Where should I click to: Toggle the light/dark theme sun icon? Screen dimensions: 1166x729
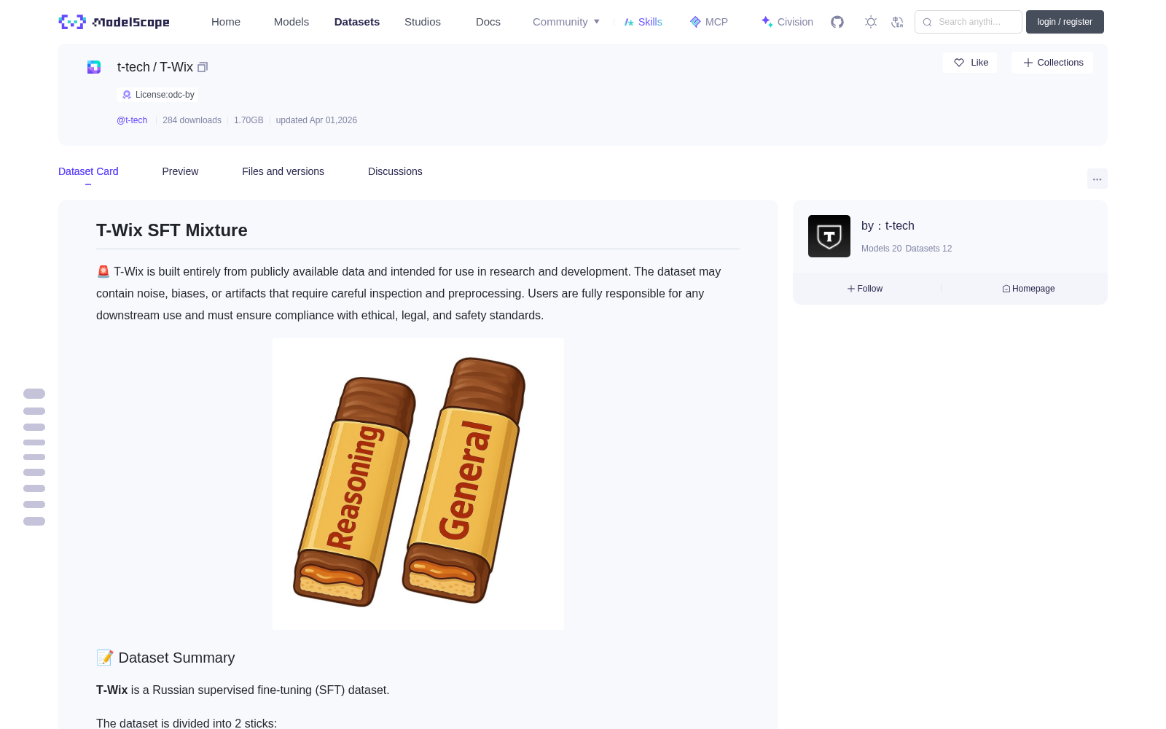click(x=870, y=22)
